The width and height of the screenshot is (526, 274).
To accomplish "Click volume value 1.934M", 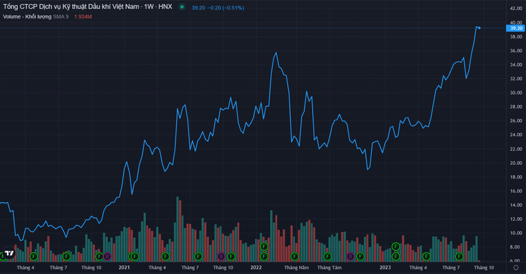I will (x=83, y=16).
